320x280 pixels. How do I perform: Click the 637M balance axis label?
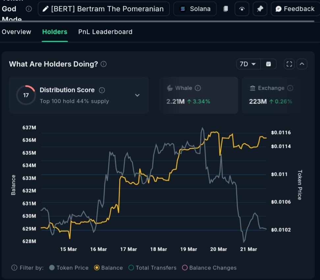pyautogui.click(x=29, y=128)
